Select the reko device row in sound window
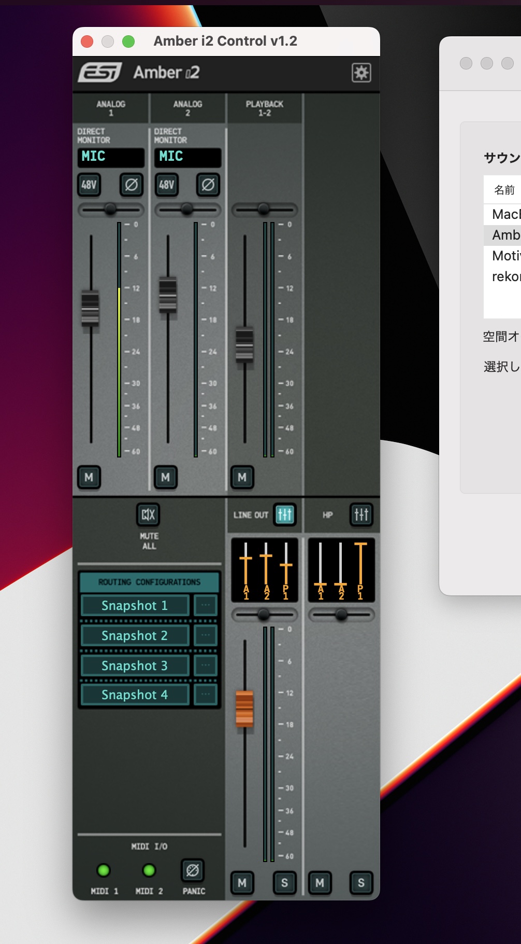This screenshot has width=521, height=944. [502, 276]
